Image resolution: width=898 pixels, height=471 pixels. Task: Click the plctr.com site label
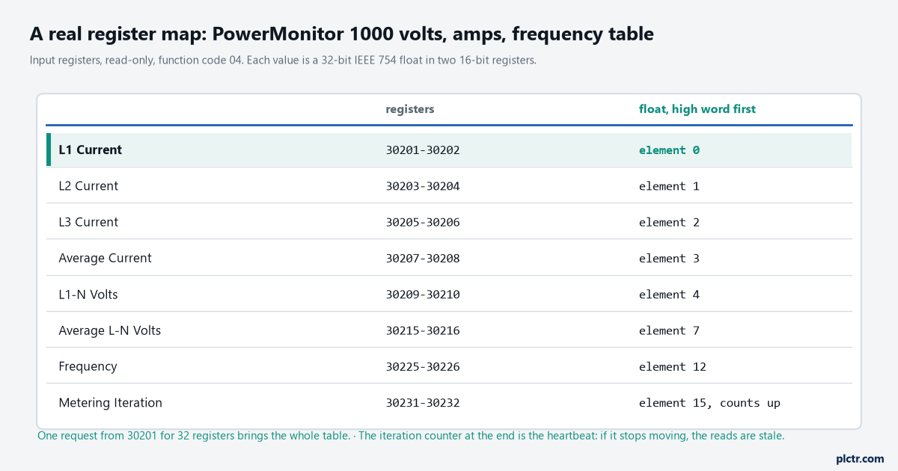[x=860, y=458]
